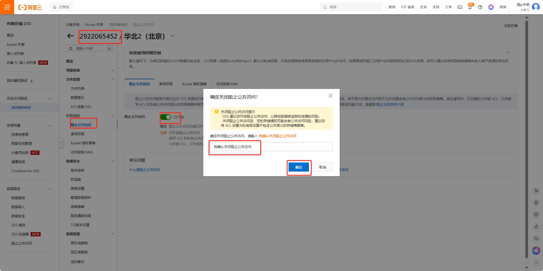The image size is (543, 271).
Task: Click the confirmation text input field
Action: (271, 147)
